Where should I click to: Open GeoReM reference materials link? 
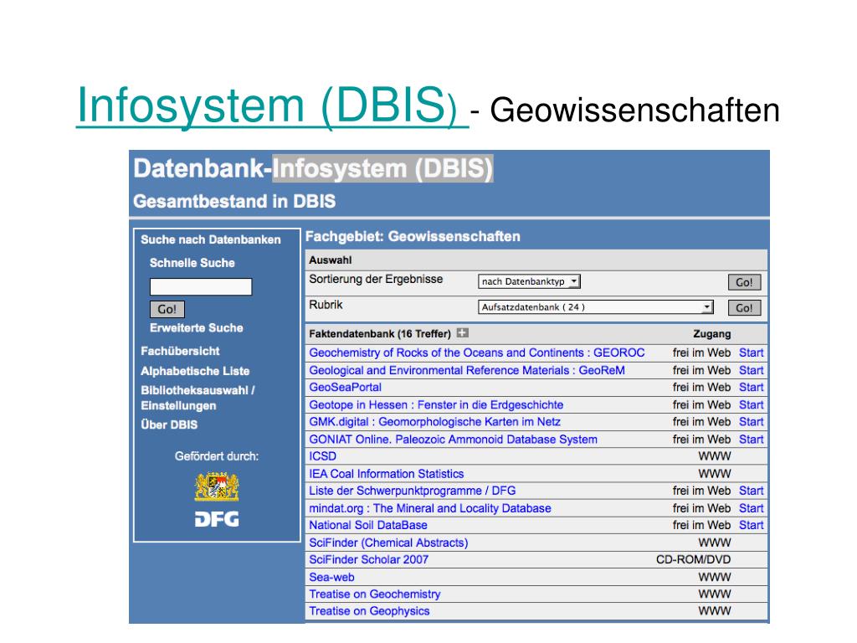tap(467, 370)
